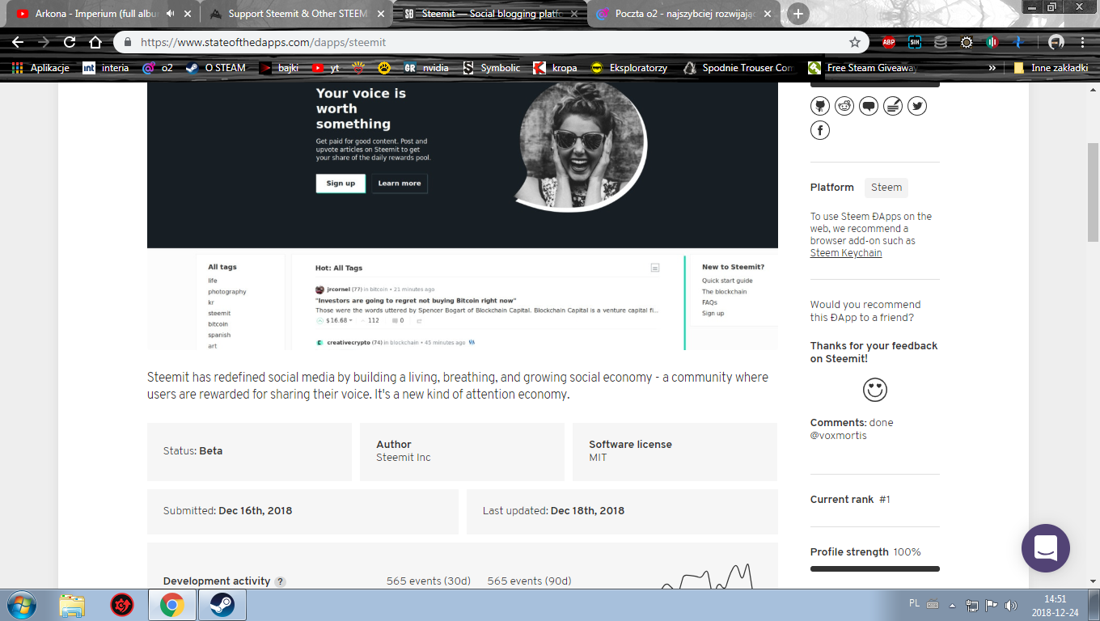Open the yellow paw bookmark icon
This screenshot has height=621, width=1100.
tap(383, 68)
